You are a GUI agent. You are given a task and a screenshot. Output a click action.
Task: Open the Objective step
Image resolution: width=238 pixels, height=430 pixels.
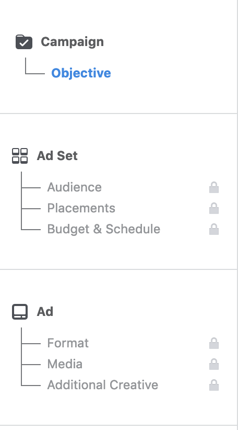click(x=81, y=73)
